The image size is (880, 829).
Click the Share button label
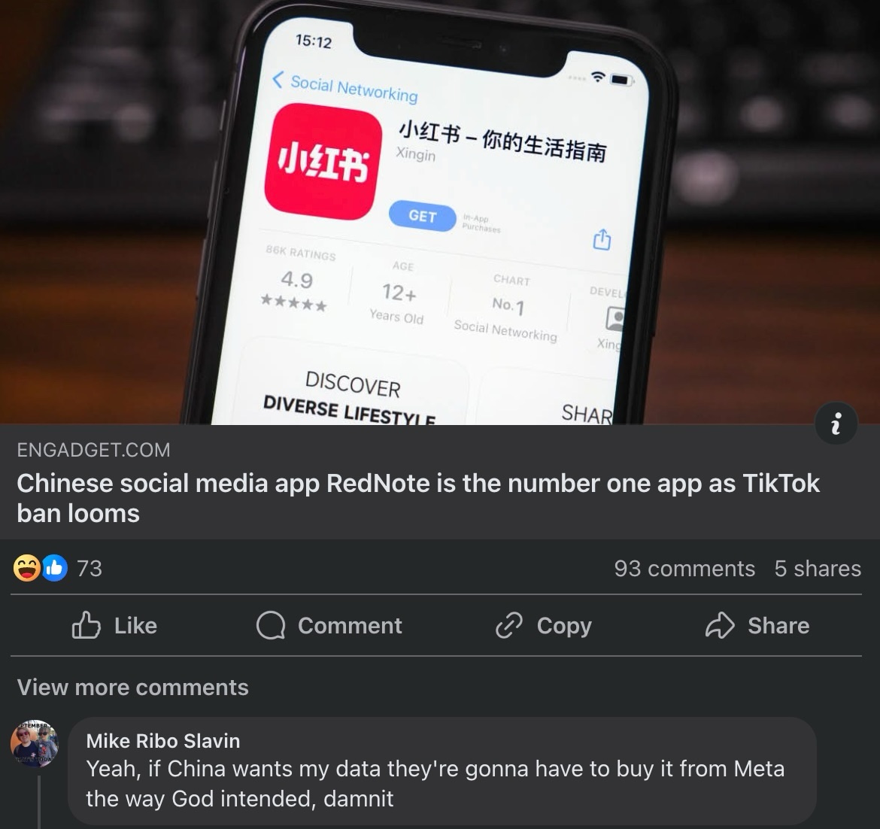[x=778, y=626]
